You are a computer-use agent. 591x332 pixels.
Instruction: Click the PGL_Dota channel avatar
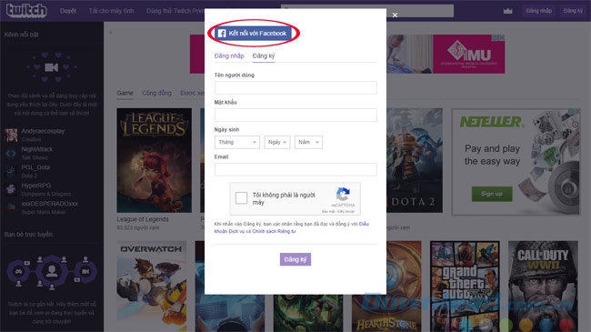[11, 171]
